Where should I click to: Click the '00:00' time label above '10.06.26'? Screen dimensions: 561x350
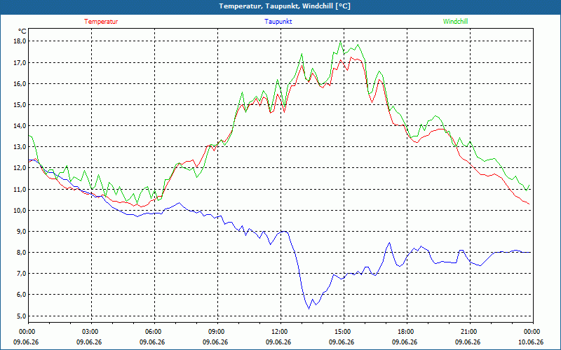coord(531,332)
